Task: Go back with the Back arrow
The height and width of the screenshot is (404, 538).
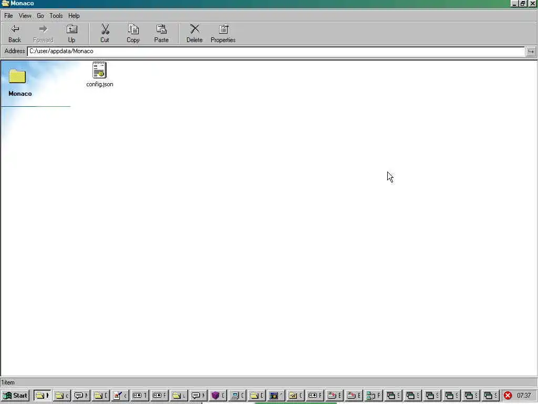Action: pyautogui.click(x=15, y=33)
